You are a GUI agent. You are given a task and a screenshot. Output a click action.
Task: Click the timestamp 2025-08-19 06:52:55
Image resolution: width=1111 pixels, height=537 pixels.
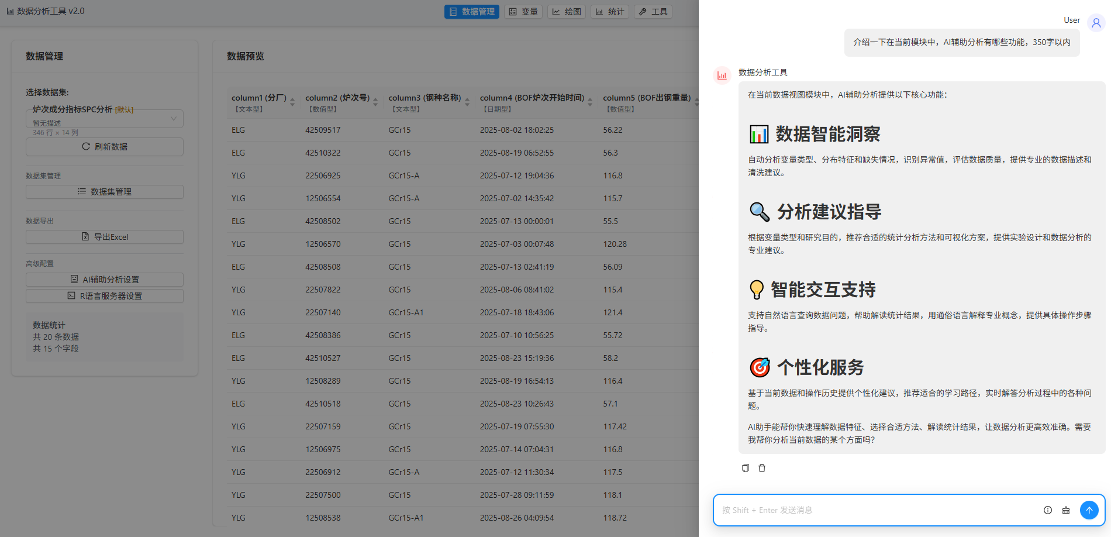[x=517, y=153]
